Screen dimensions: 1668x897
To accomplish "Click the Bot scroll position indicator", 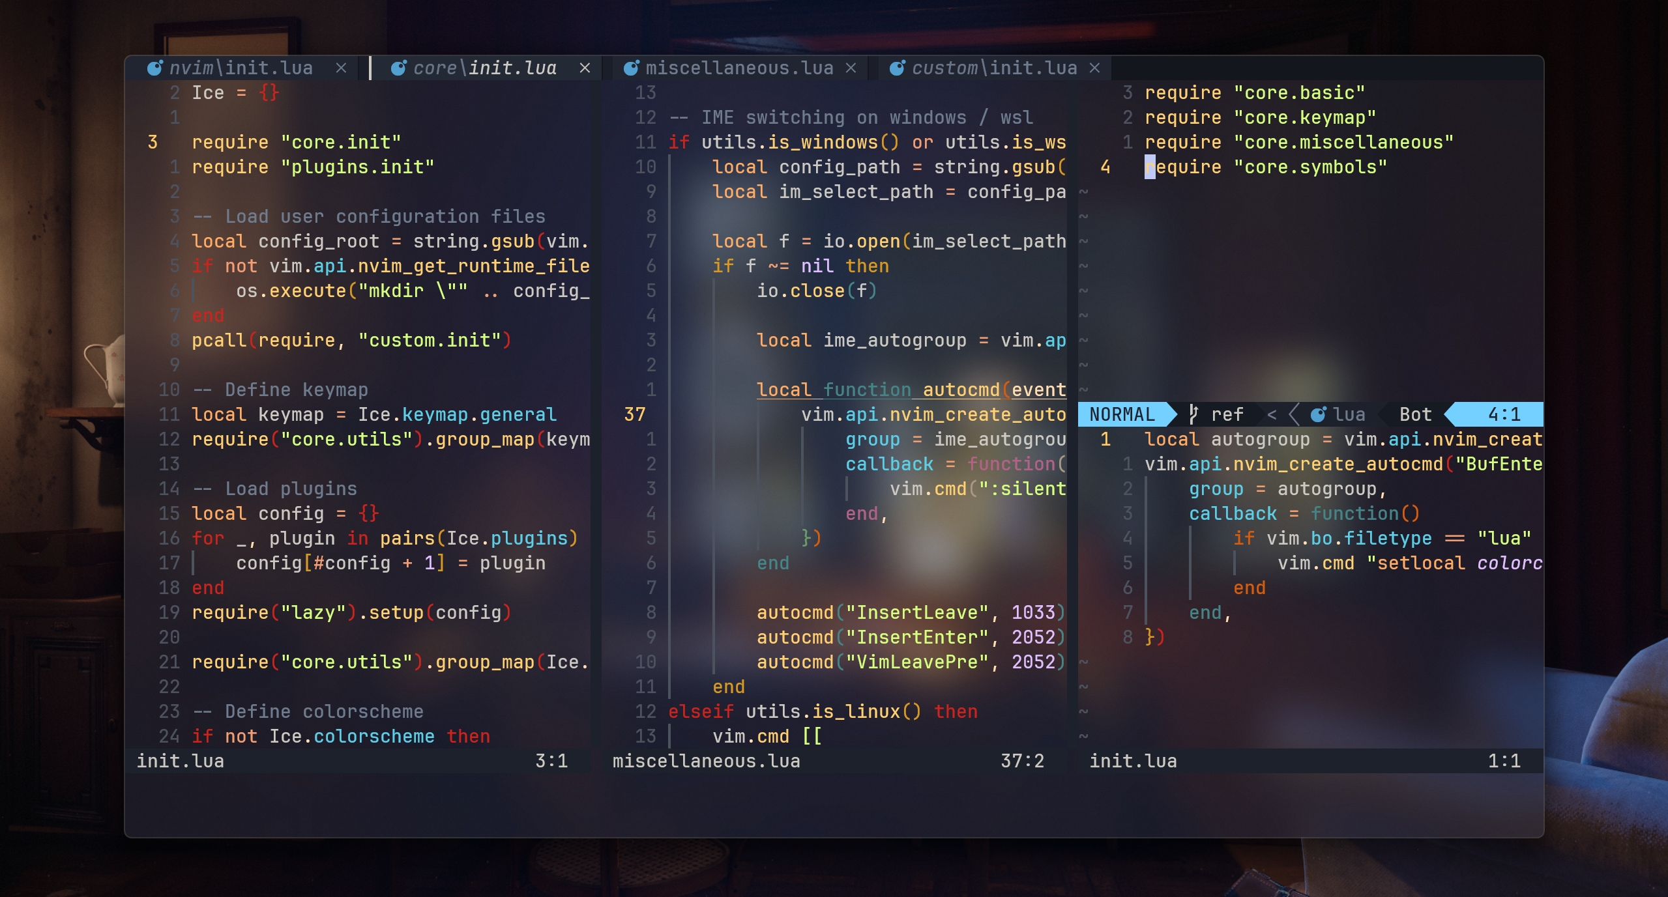I will pyautogui.click(x=1415, y=414).
